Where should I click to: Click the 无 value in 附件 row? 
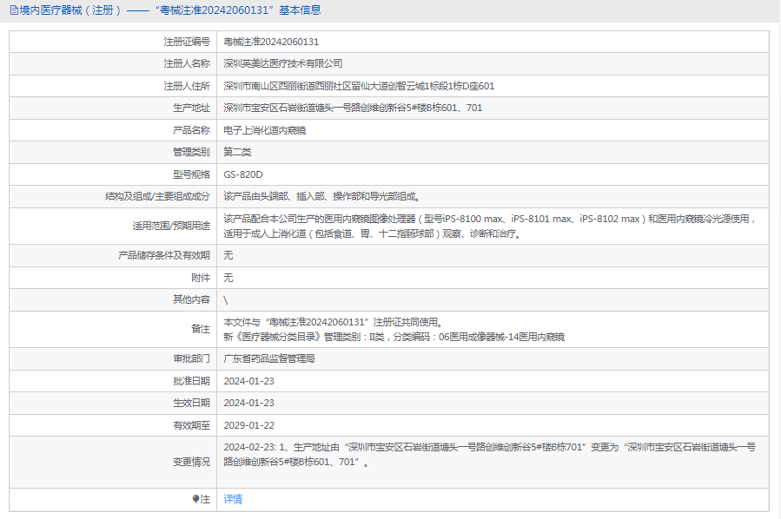point(228,278)
